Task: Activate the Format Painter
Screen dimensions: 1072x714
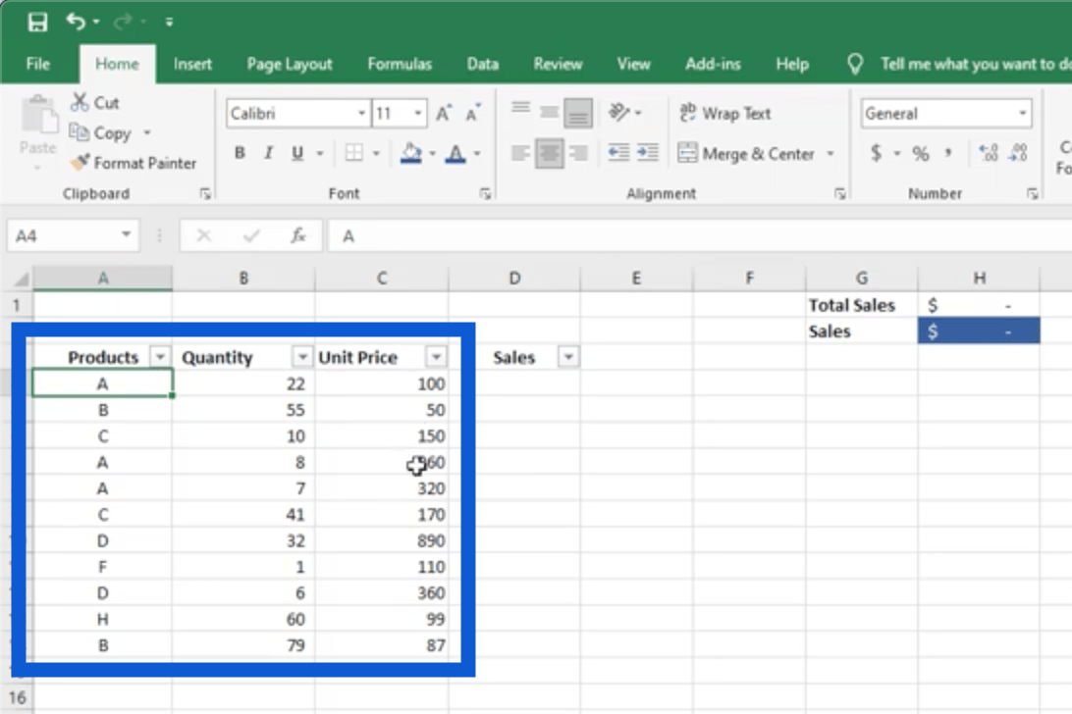Action: [134, 163]
